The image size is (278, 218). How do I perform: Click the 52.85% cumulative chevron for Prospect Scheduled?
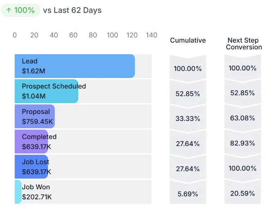pos(188,94)
